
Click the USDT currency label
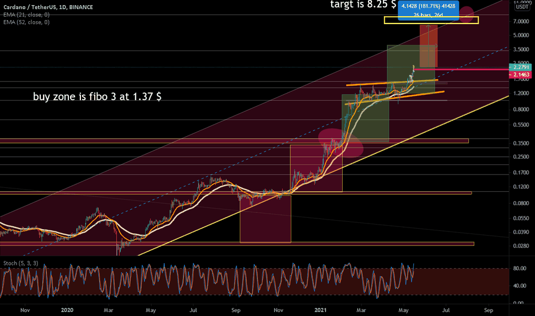pyautogui.click(x=522, y=6)
